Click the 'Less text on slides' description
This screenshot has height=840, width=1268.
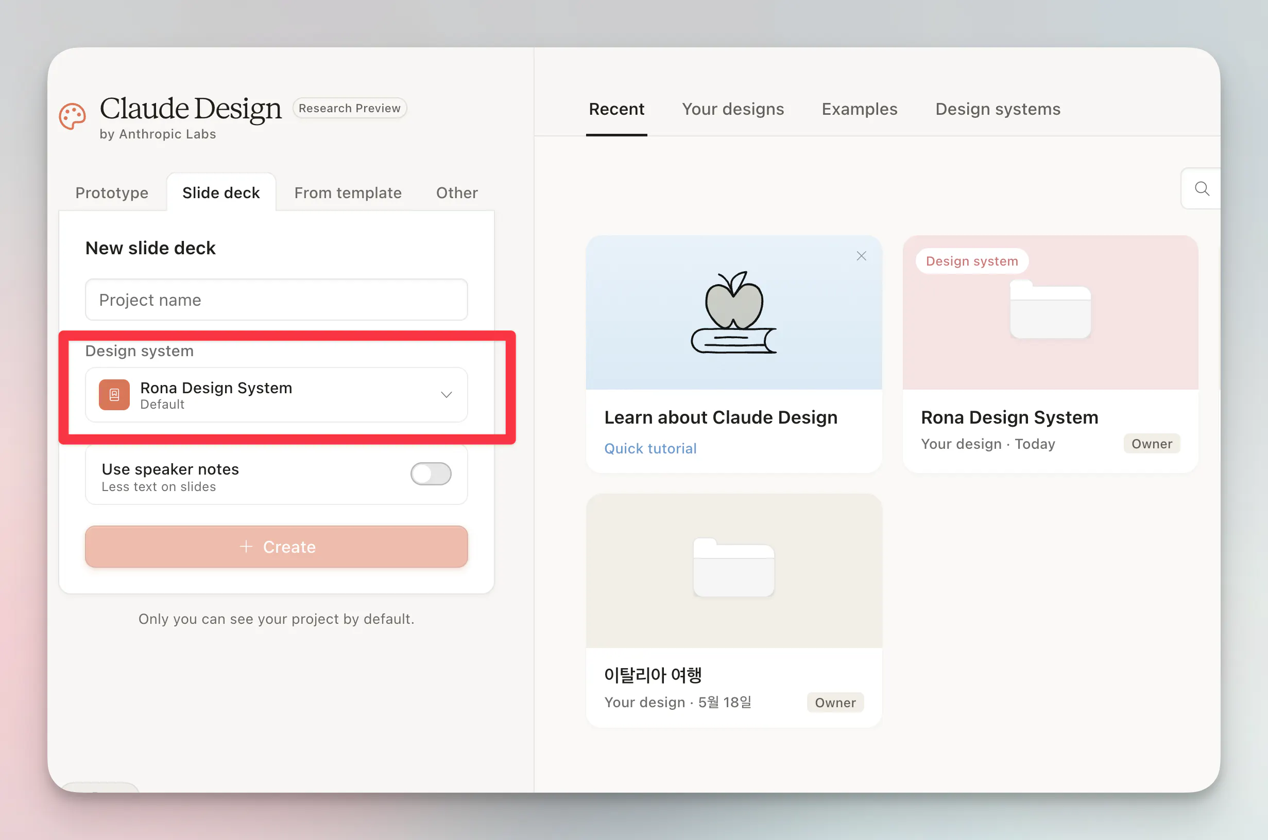coord(159,486)
